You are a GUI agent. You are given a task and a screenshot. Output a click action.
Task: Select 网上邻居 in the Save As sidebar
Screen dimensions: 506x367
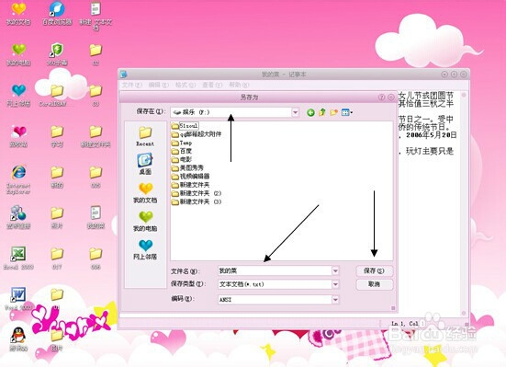click(x=145, y=249)
